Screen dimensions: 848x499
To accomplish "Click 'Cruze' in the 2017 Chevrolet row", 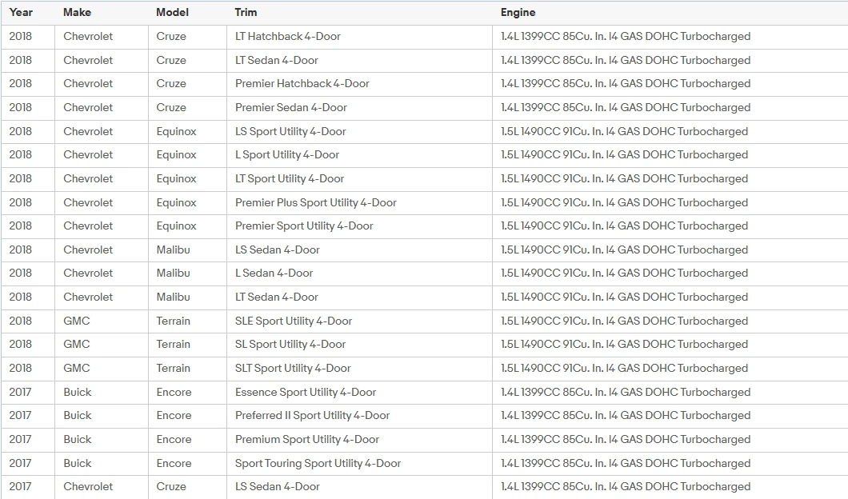I will (171, 486).
